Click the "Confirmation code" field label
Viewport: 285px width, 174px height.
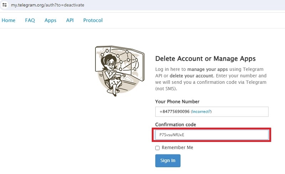tap(176, 124)
